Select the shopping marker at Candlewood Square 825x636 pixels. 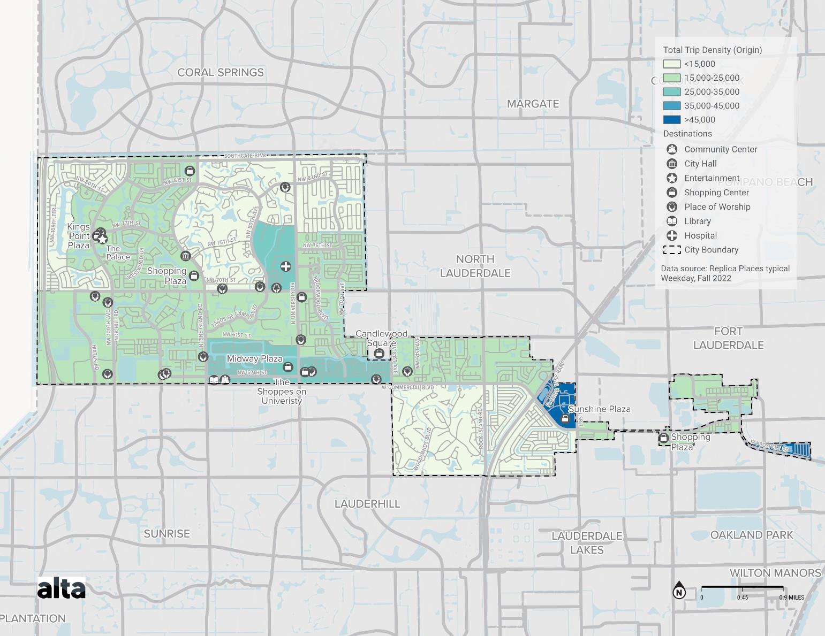tap(379, 353)
